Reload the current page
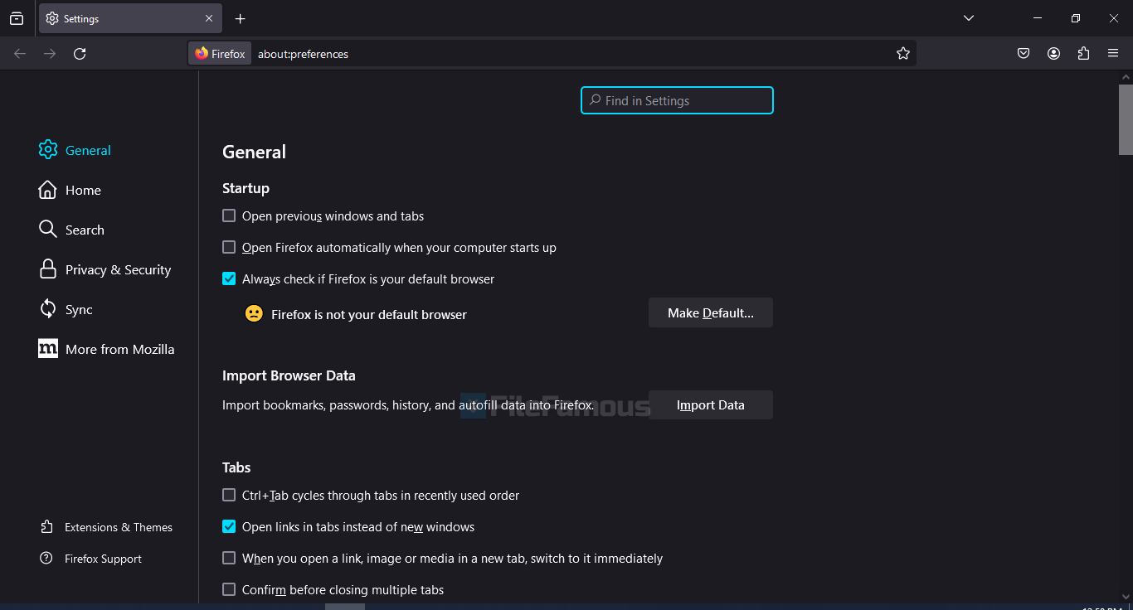1133x610 pixels. [x=80, y=54]
